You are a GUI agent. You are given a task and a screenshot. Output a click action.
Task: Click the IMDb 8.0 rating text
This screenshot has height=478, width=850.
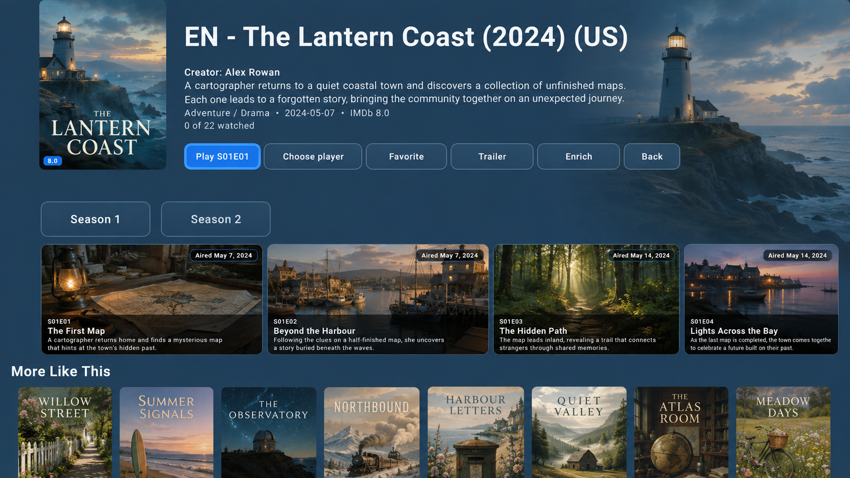tap(370, 113)
